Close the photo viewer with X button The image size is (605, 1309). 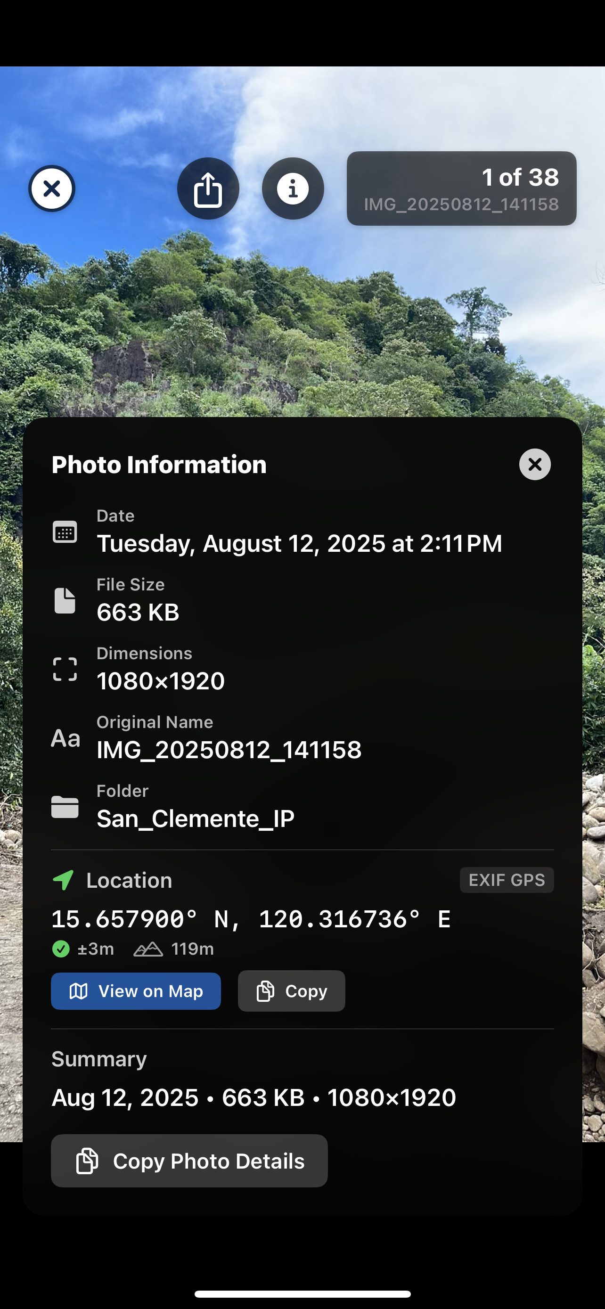52,188
